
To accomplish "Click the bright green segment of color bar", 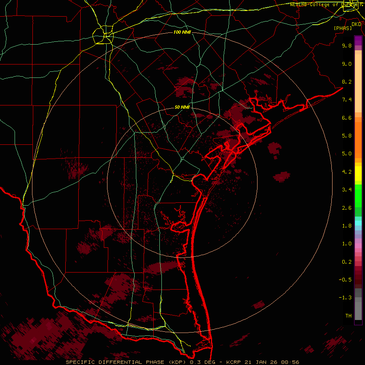I will 358,195.
